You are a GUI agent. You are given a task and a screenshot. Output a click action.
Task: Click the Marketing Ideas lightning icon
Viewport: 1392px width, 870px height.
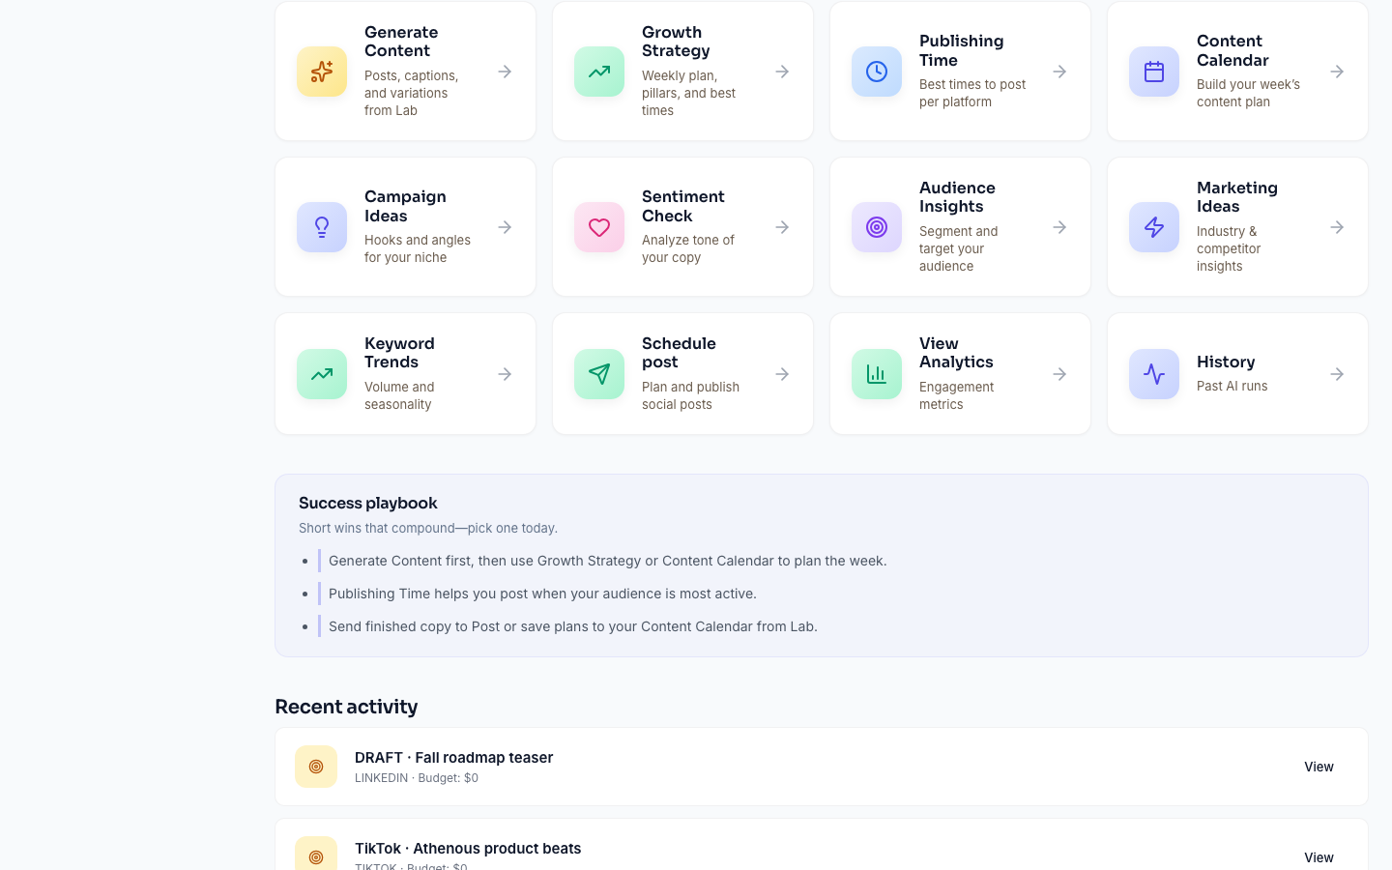pyautogui.click(x=1154, y=227)
